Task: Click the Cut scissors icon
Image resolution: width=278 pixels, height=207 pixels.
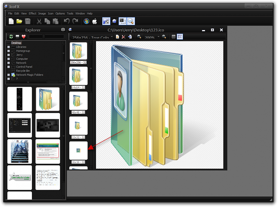Action: (x=39, y=21)
